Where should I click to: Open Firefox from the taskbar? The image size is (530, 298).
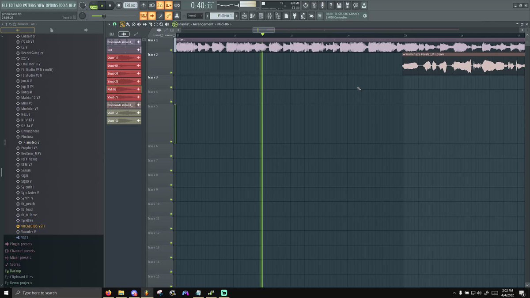pyautogui.click(x=109, y=293)
